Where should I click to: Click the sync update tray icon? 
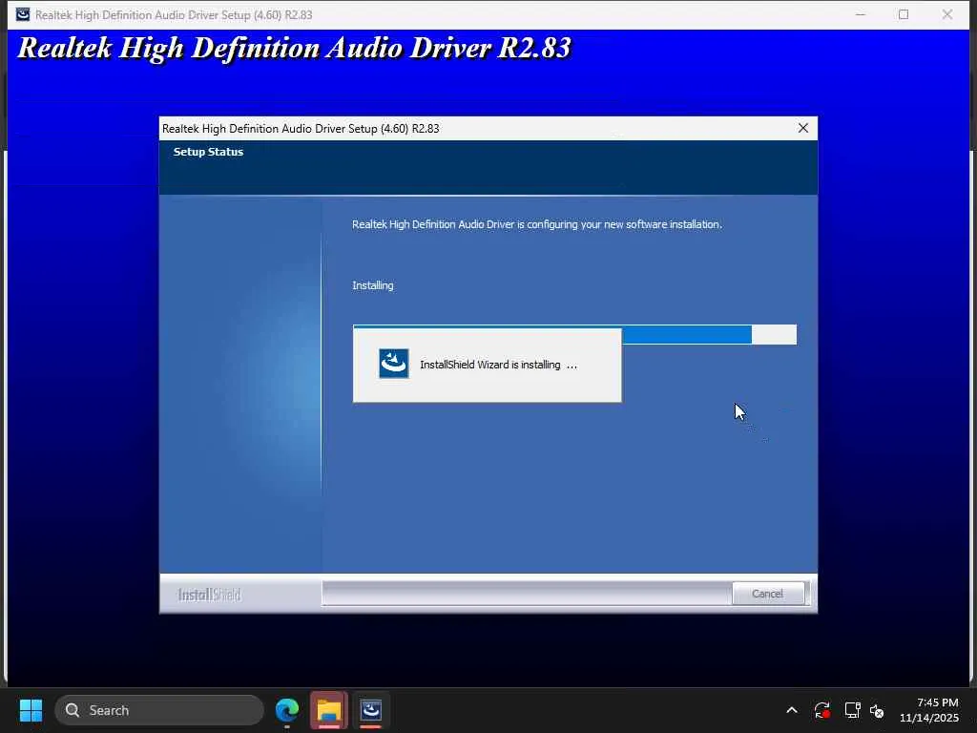(x=821, y=710)
